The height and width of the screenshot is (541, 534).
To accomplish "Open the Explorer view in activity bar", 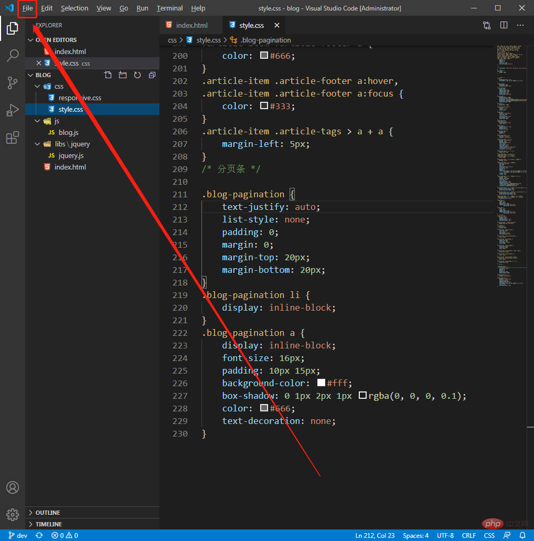I will pyautogui.click(x=13, y=28).
